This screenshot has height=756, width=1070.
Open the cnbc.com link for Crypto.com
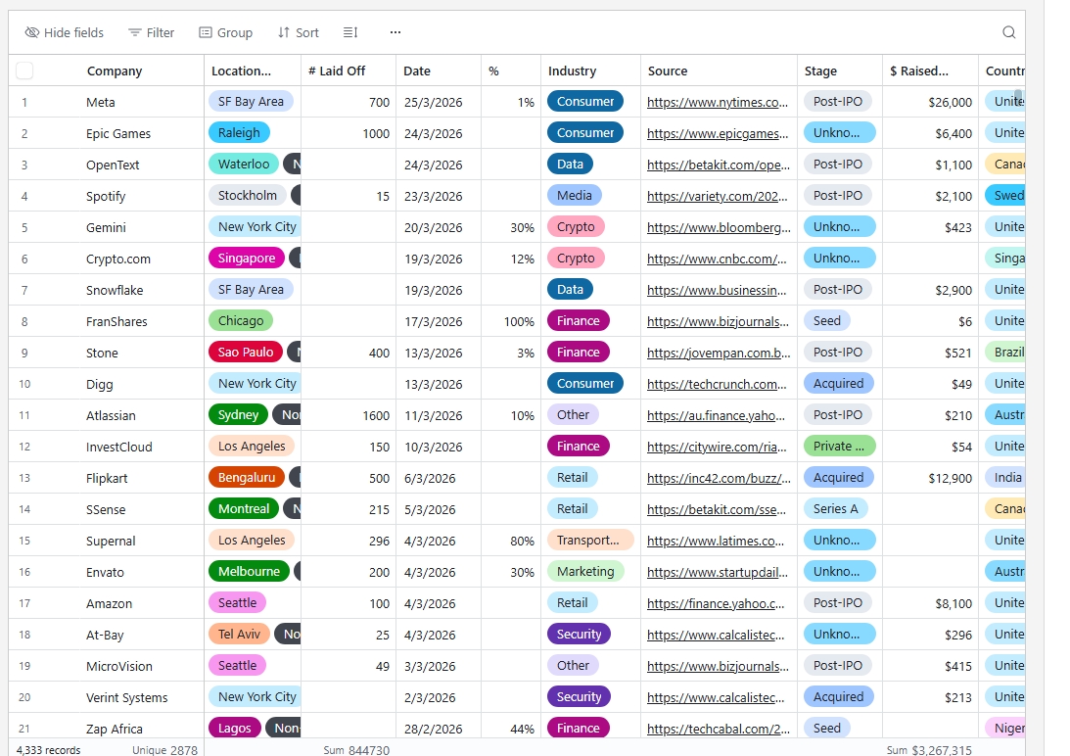717,260
